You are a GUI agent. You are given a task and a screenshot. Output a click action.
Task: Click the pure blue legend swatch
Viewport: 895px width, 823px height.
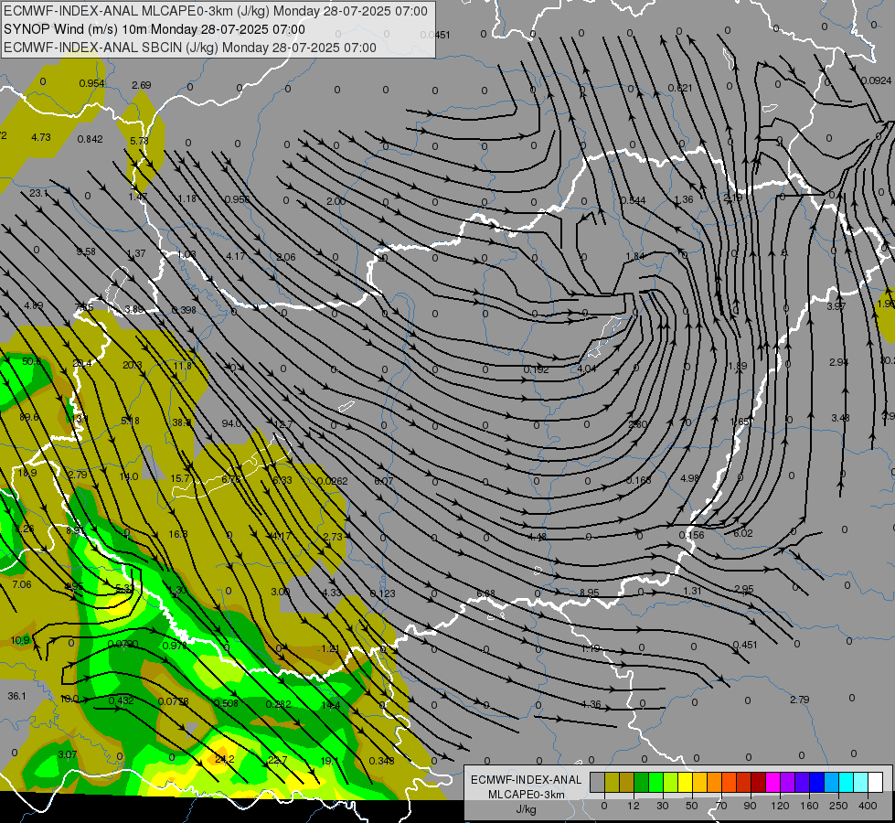816,783
